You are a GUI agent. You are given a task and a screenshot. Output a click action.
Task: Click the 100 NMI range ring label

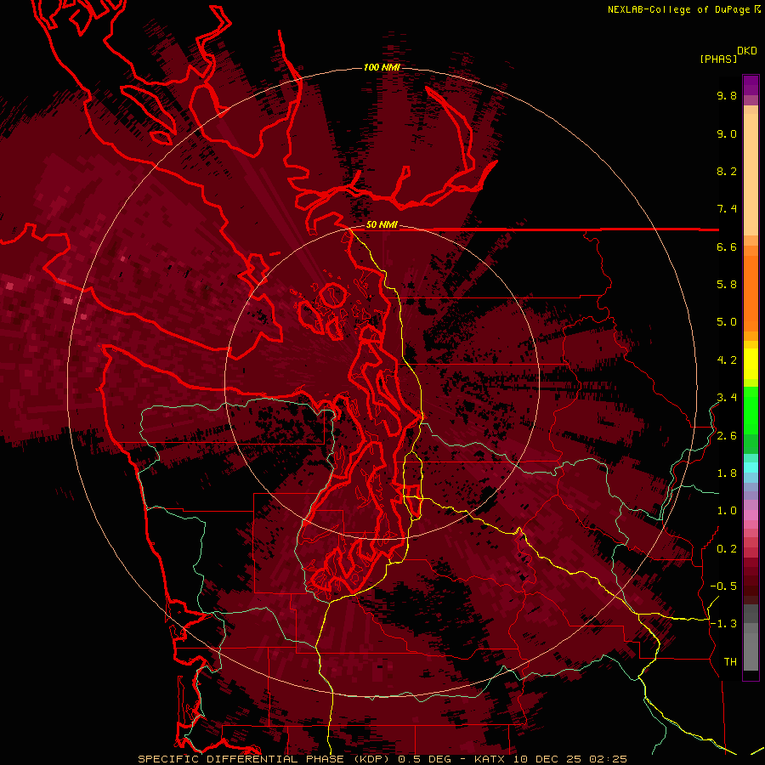pos(382,67)
